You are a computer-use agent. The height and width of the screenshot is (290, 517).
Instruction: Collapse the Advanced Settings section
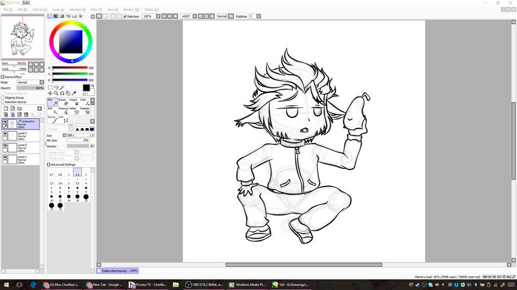tap(49, 164)
